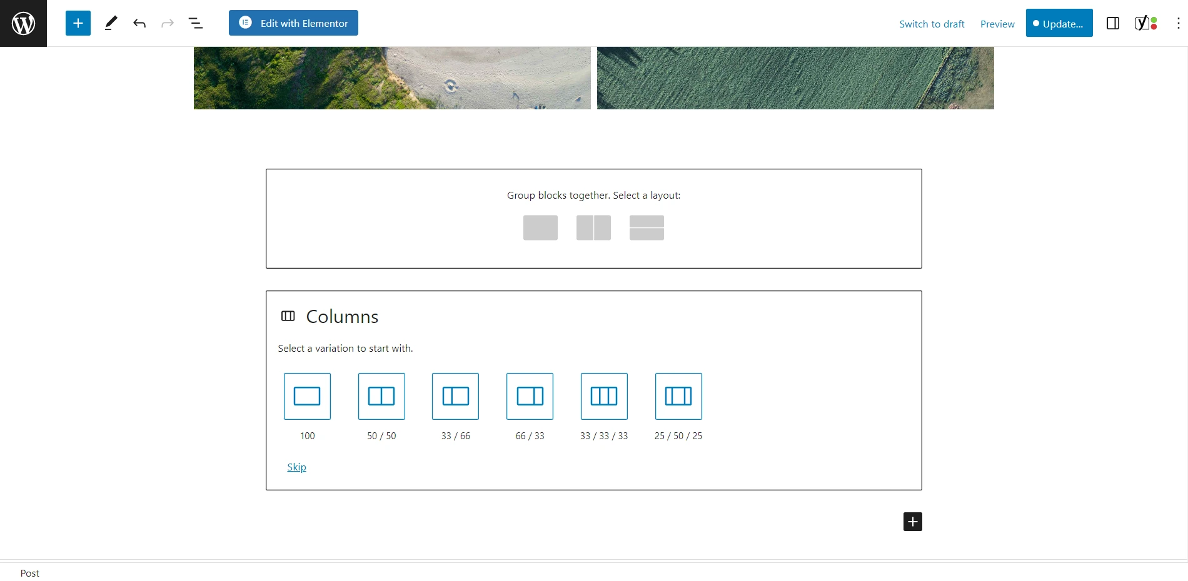The image size is (1188, 581).
Task: Click the WordPress logo to view posts
Action: point(23,23)
